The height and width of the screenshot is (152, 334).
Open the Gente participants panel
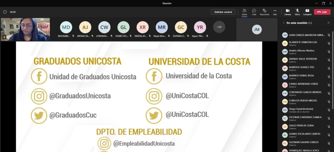(x=244, y=12)
